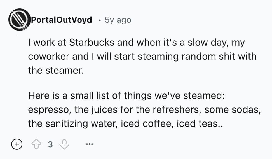
Task: Downvote PortalOutVoyd's comment
Action: coord(64,144)
